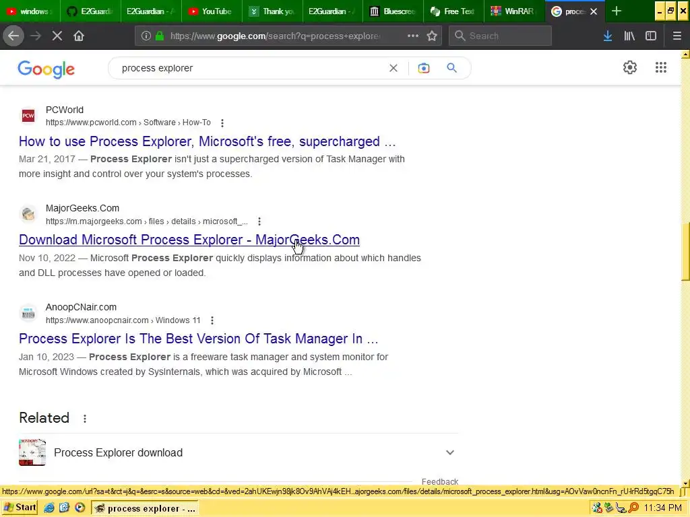Submit search with the magnifier icon
690x517 pixels.
point(452,68)
